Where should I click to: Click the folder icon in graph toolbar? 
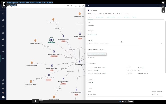[x=71, y=6]
